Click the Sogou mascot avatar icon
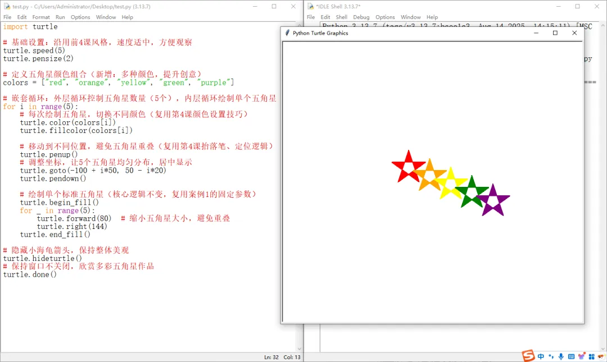Viewport: 607px width, 362px height. coord(601,356)
